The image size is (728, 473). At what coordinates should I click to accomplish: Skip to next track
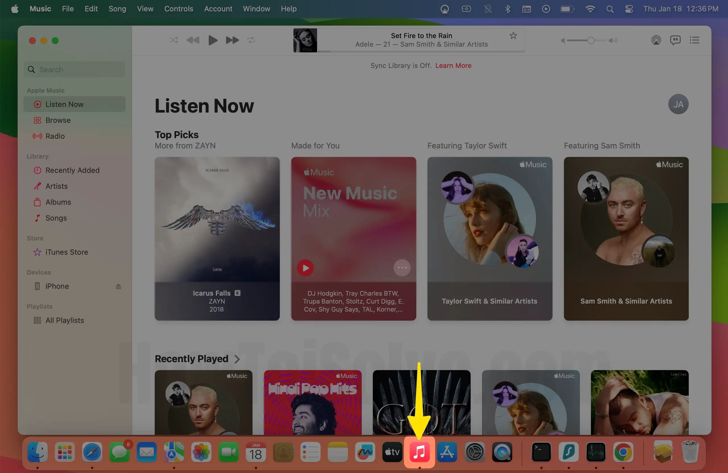tap(232, 40)
